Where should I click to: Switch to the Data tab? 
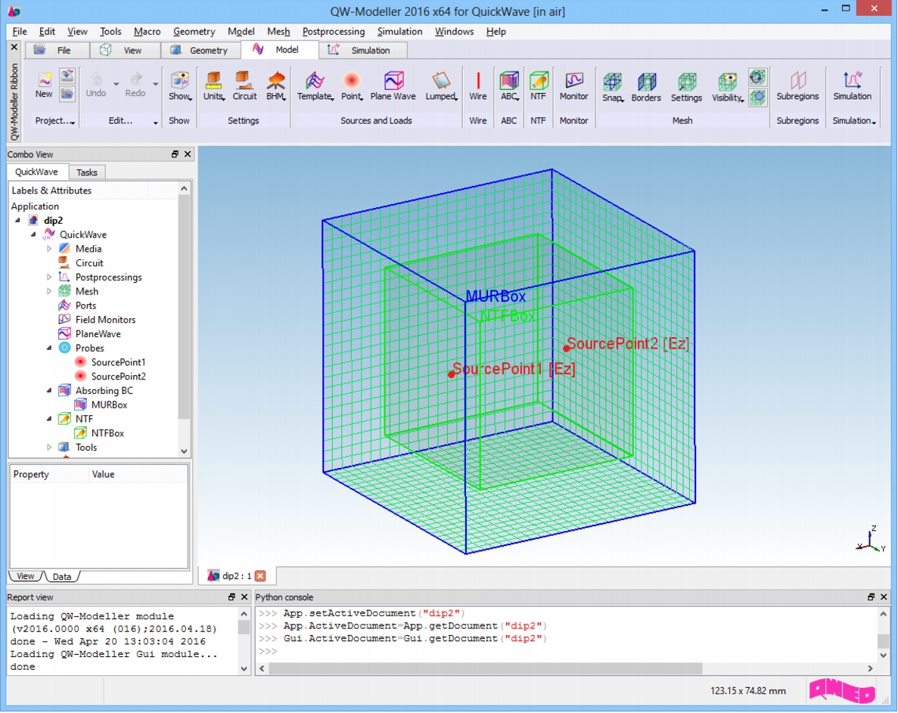pos(62,576)
